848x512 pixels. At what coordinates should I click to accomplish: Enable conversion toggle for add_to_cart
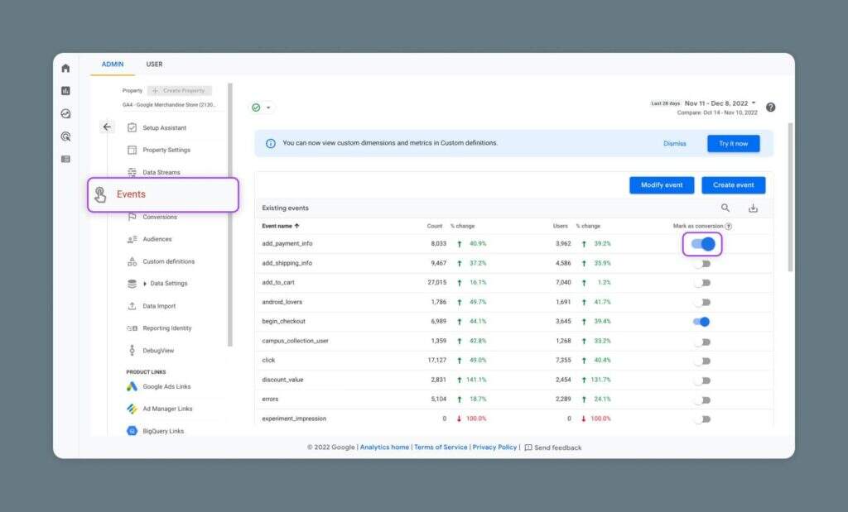702,282
